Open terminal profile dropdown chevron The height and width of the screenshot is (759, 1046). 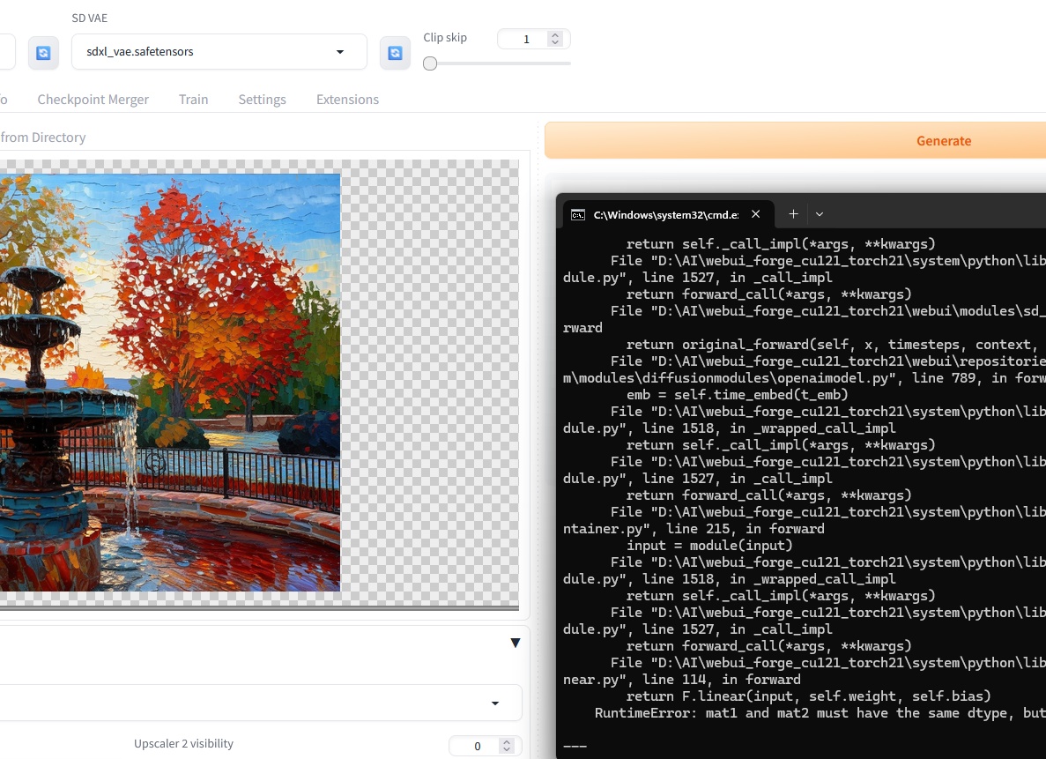coord(820,214)
